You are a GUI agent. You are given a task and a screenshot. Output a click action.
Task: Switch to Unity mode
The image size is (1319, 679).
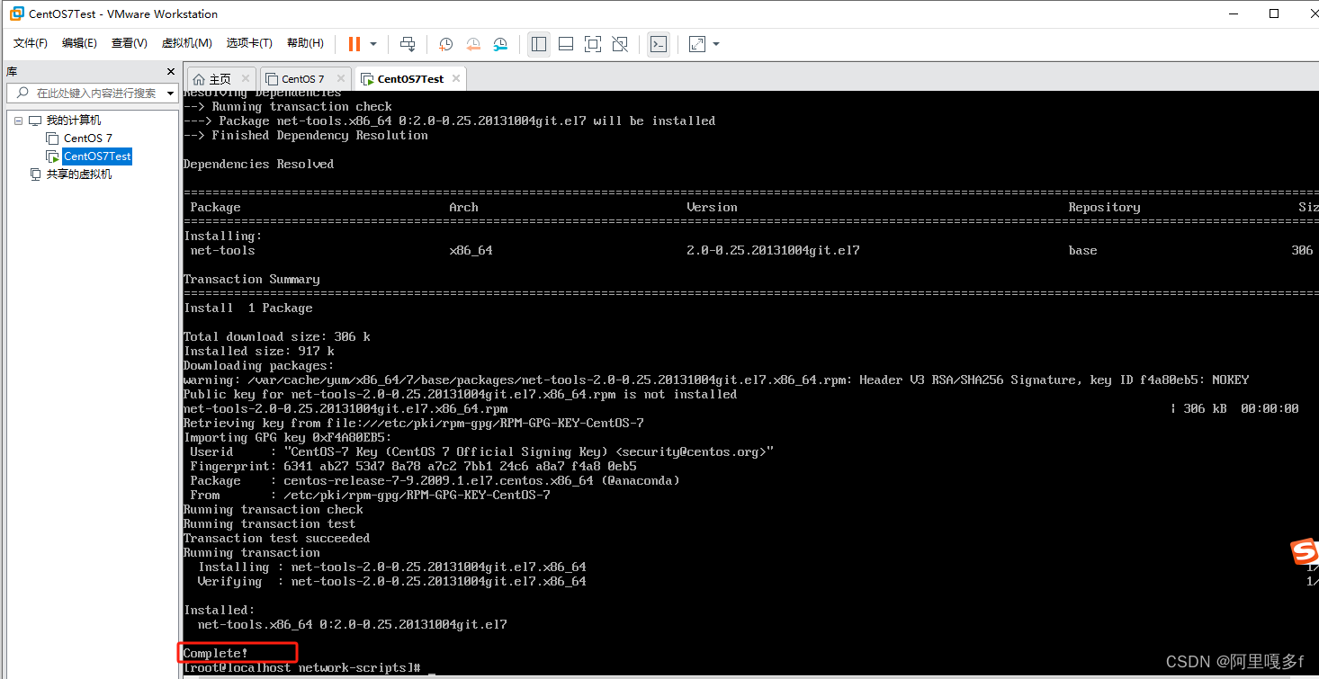[619, 43]
